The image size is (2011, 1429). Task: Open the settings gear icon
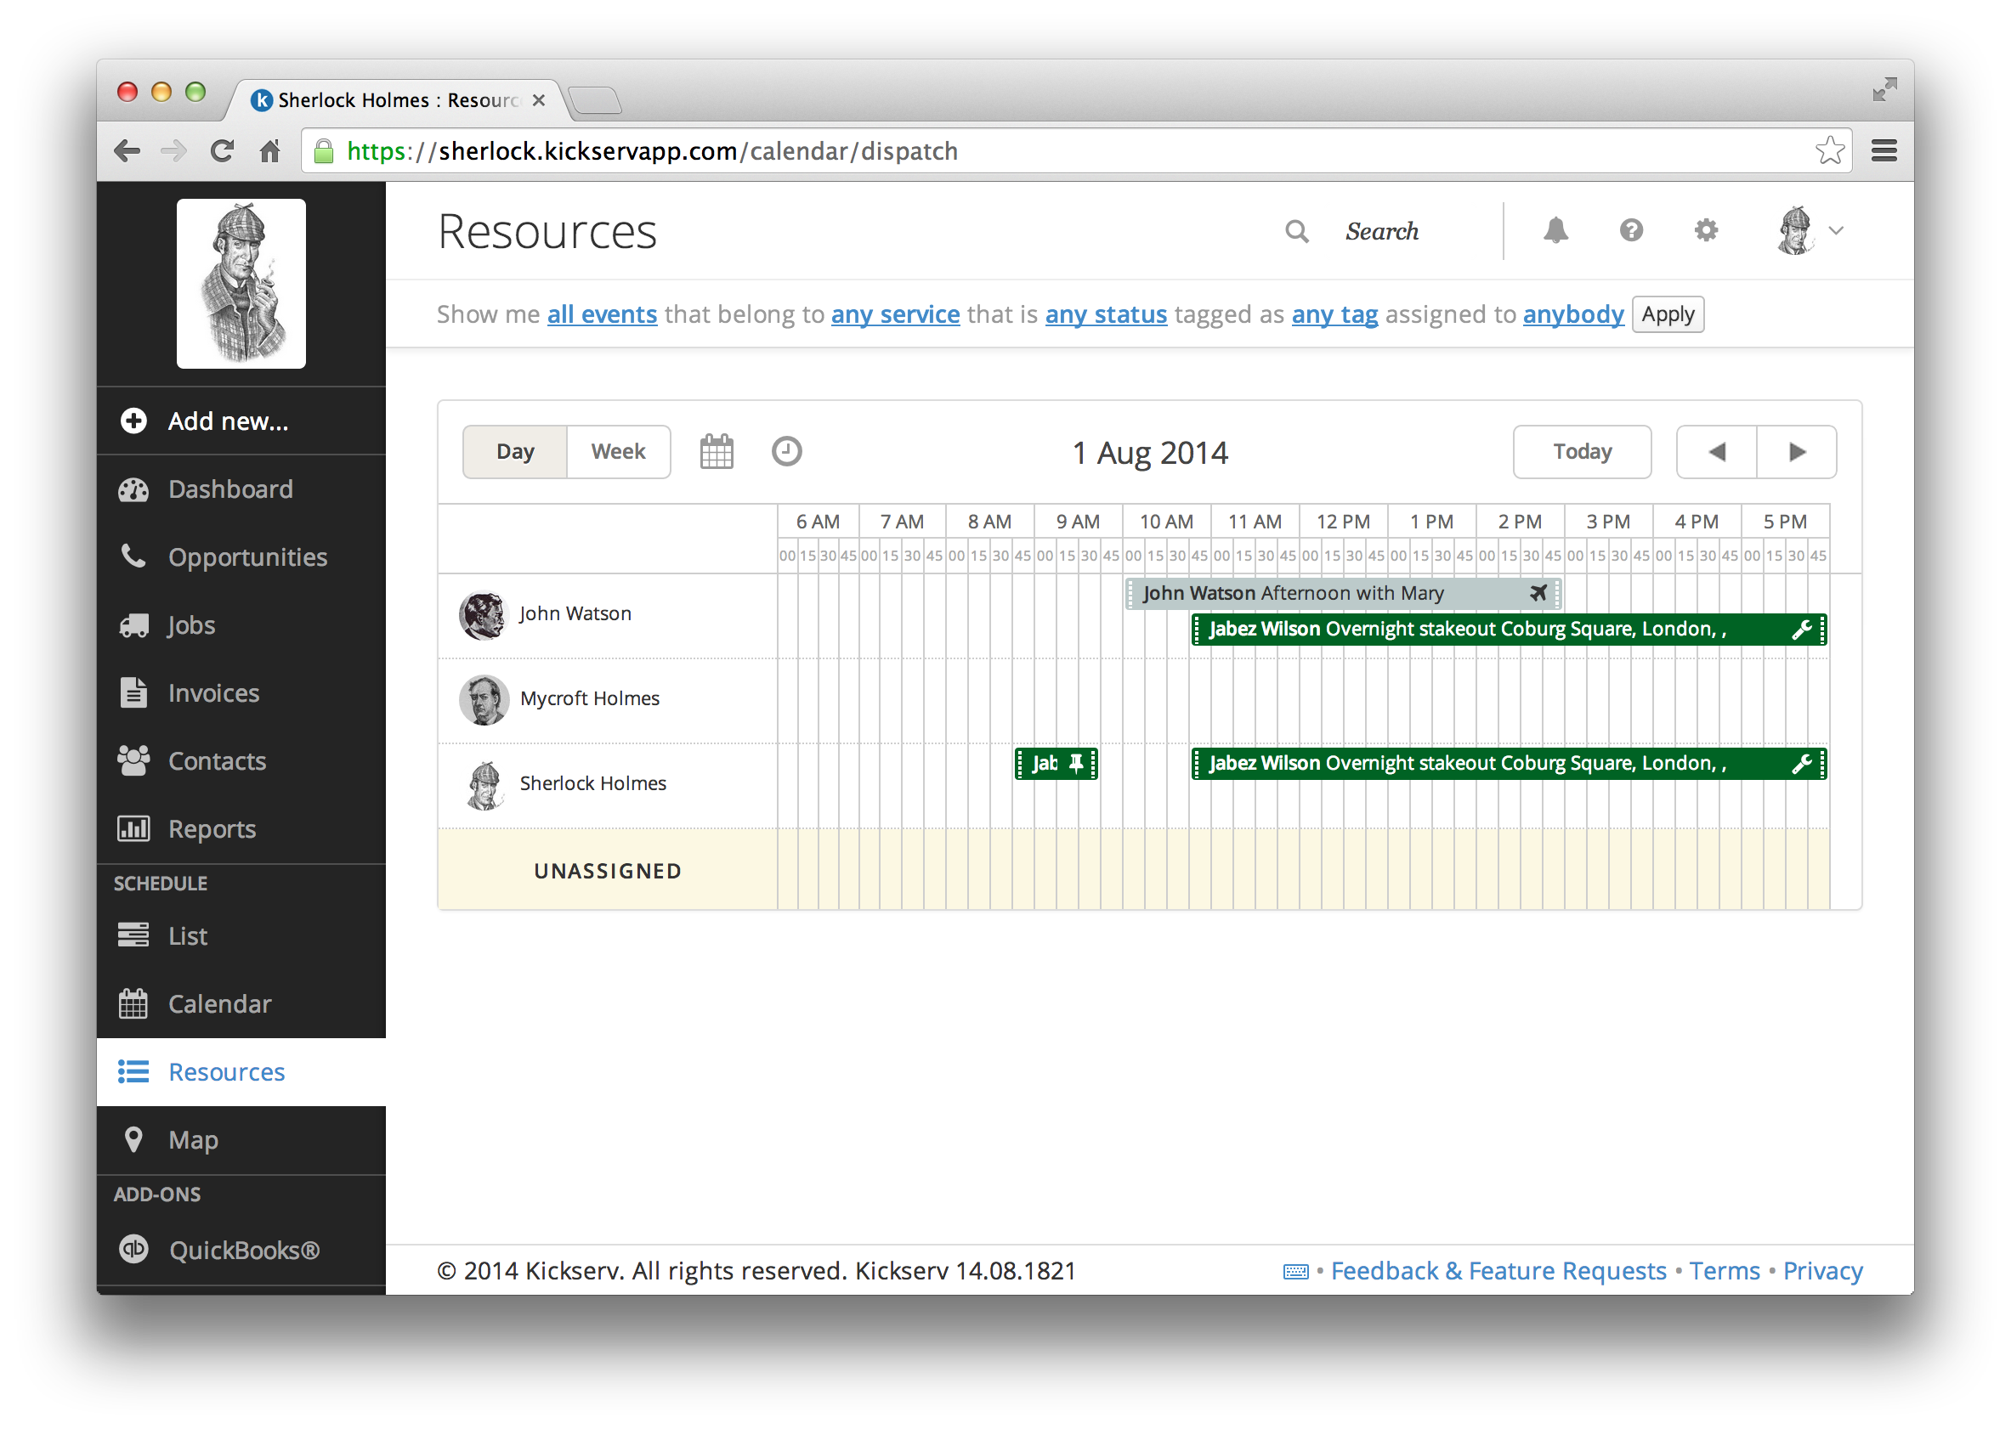click(x=1706, y=230)
